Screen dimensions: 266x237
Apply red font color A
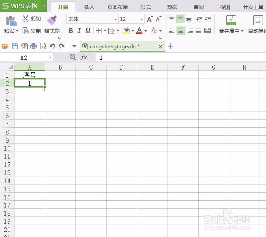tap(139, 31)
